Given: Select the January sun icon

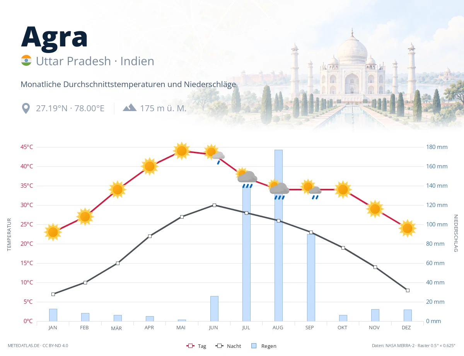Looking at the screenshot, I should pyautogui.click(x=53, y=232).
